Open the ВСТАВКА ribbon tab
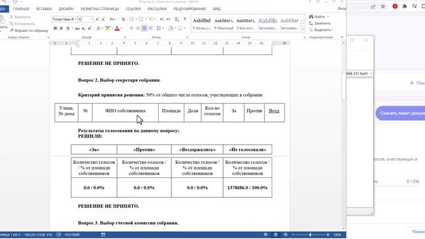This screenshot has width=425, height=239. (44, 9)
